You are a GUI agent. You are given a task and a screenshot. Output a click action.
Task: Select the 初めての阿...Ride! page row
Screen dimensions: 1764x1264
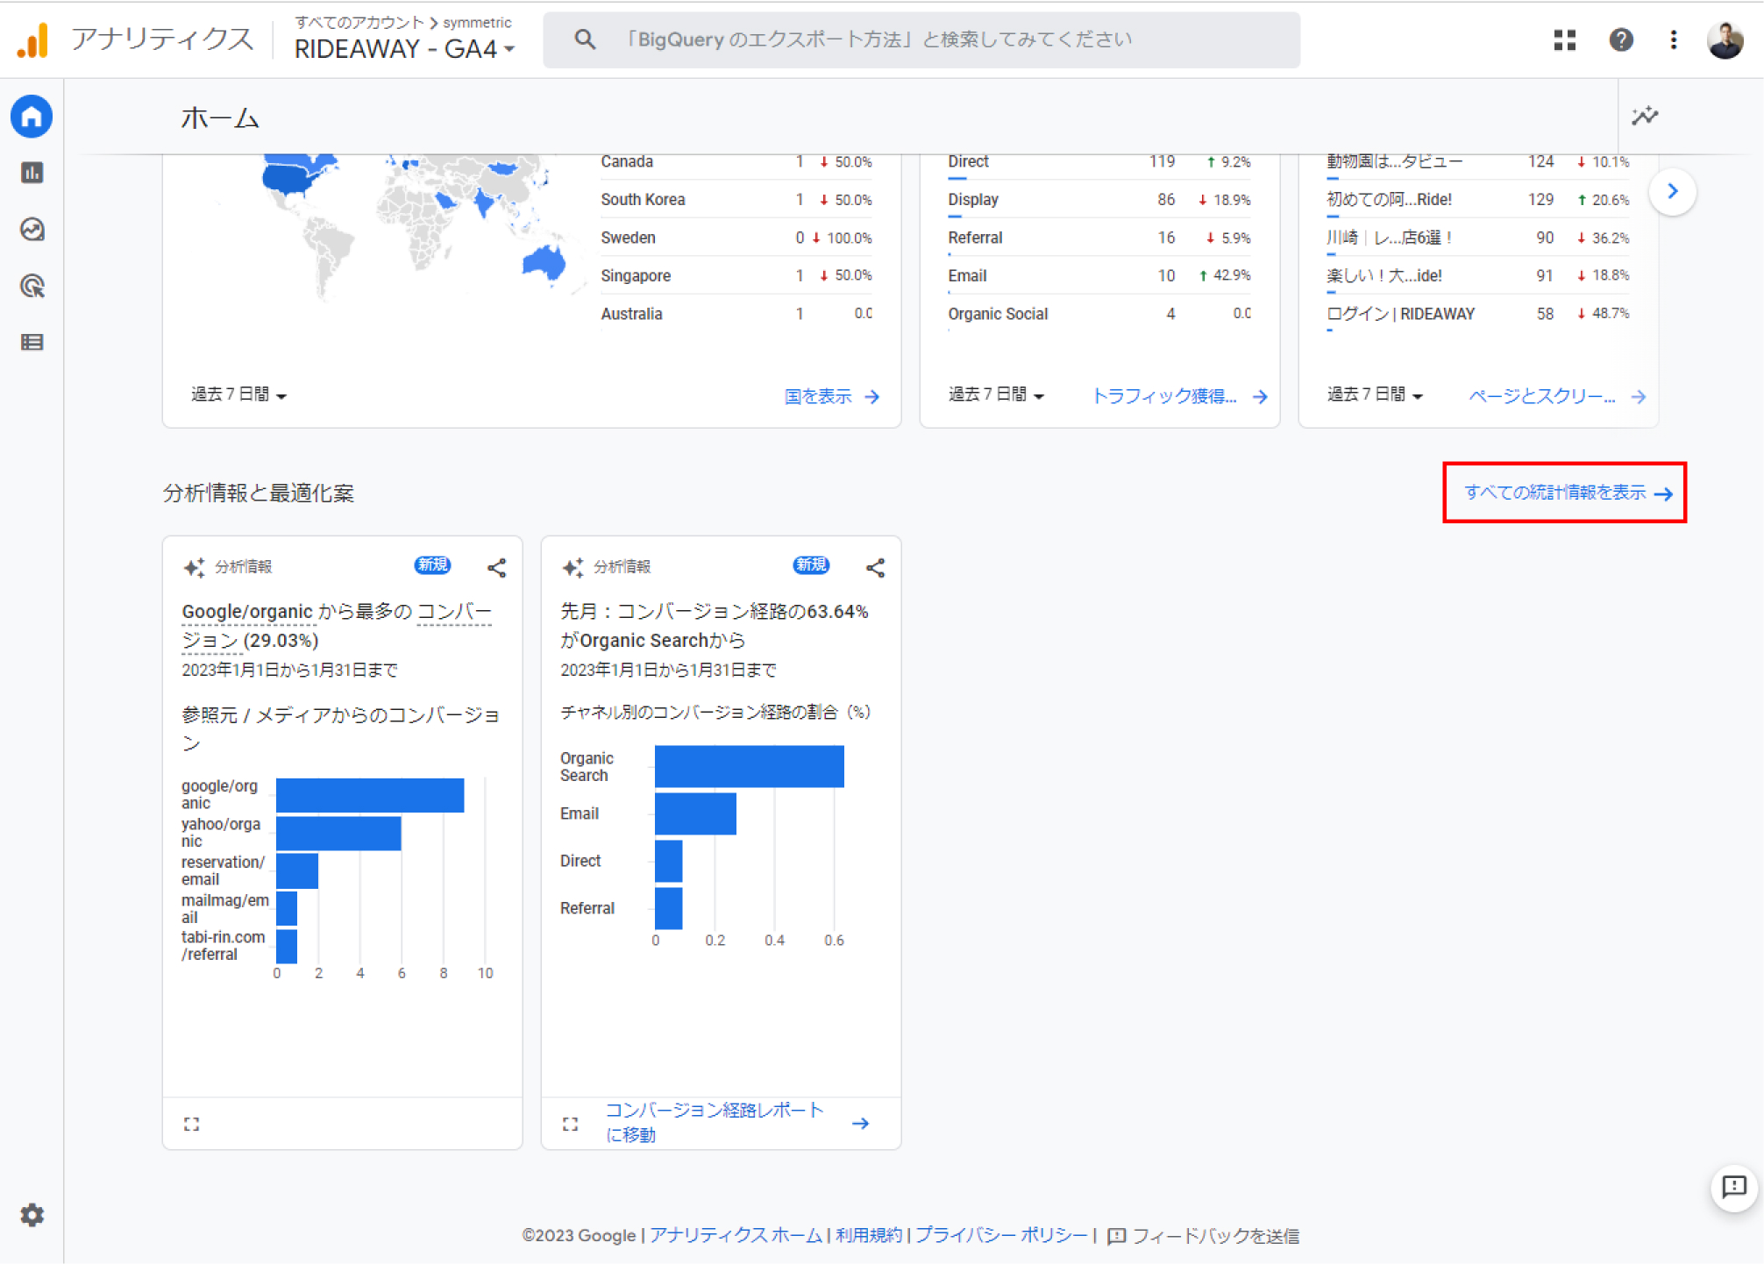(x=1478, y=200)
